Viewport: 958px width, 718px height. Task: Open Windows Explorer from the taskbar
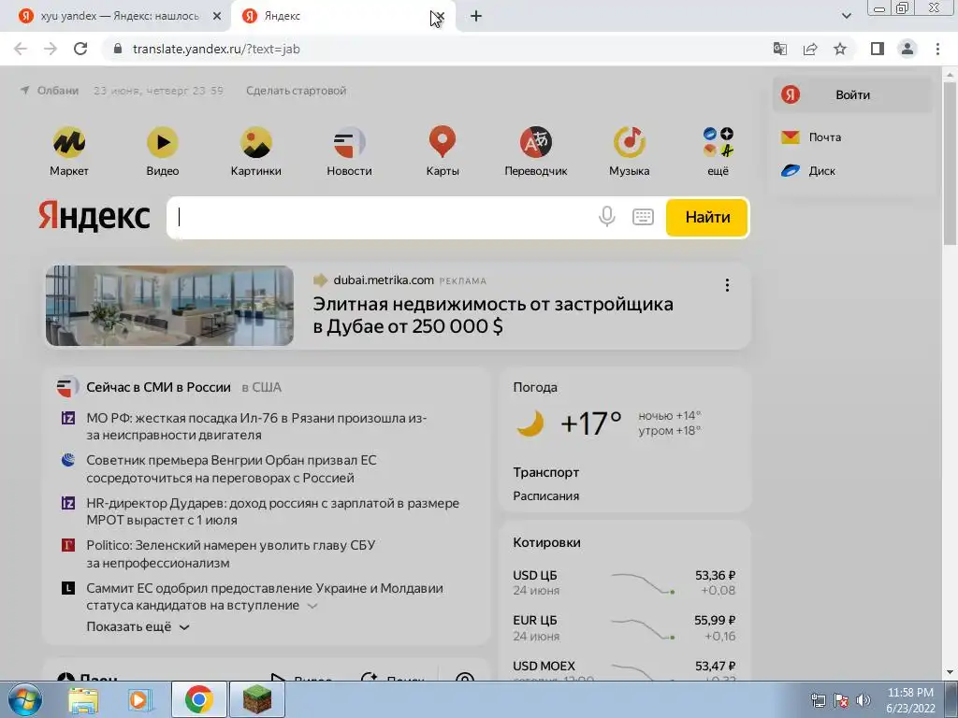tap(83, 699)
